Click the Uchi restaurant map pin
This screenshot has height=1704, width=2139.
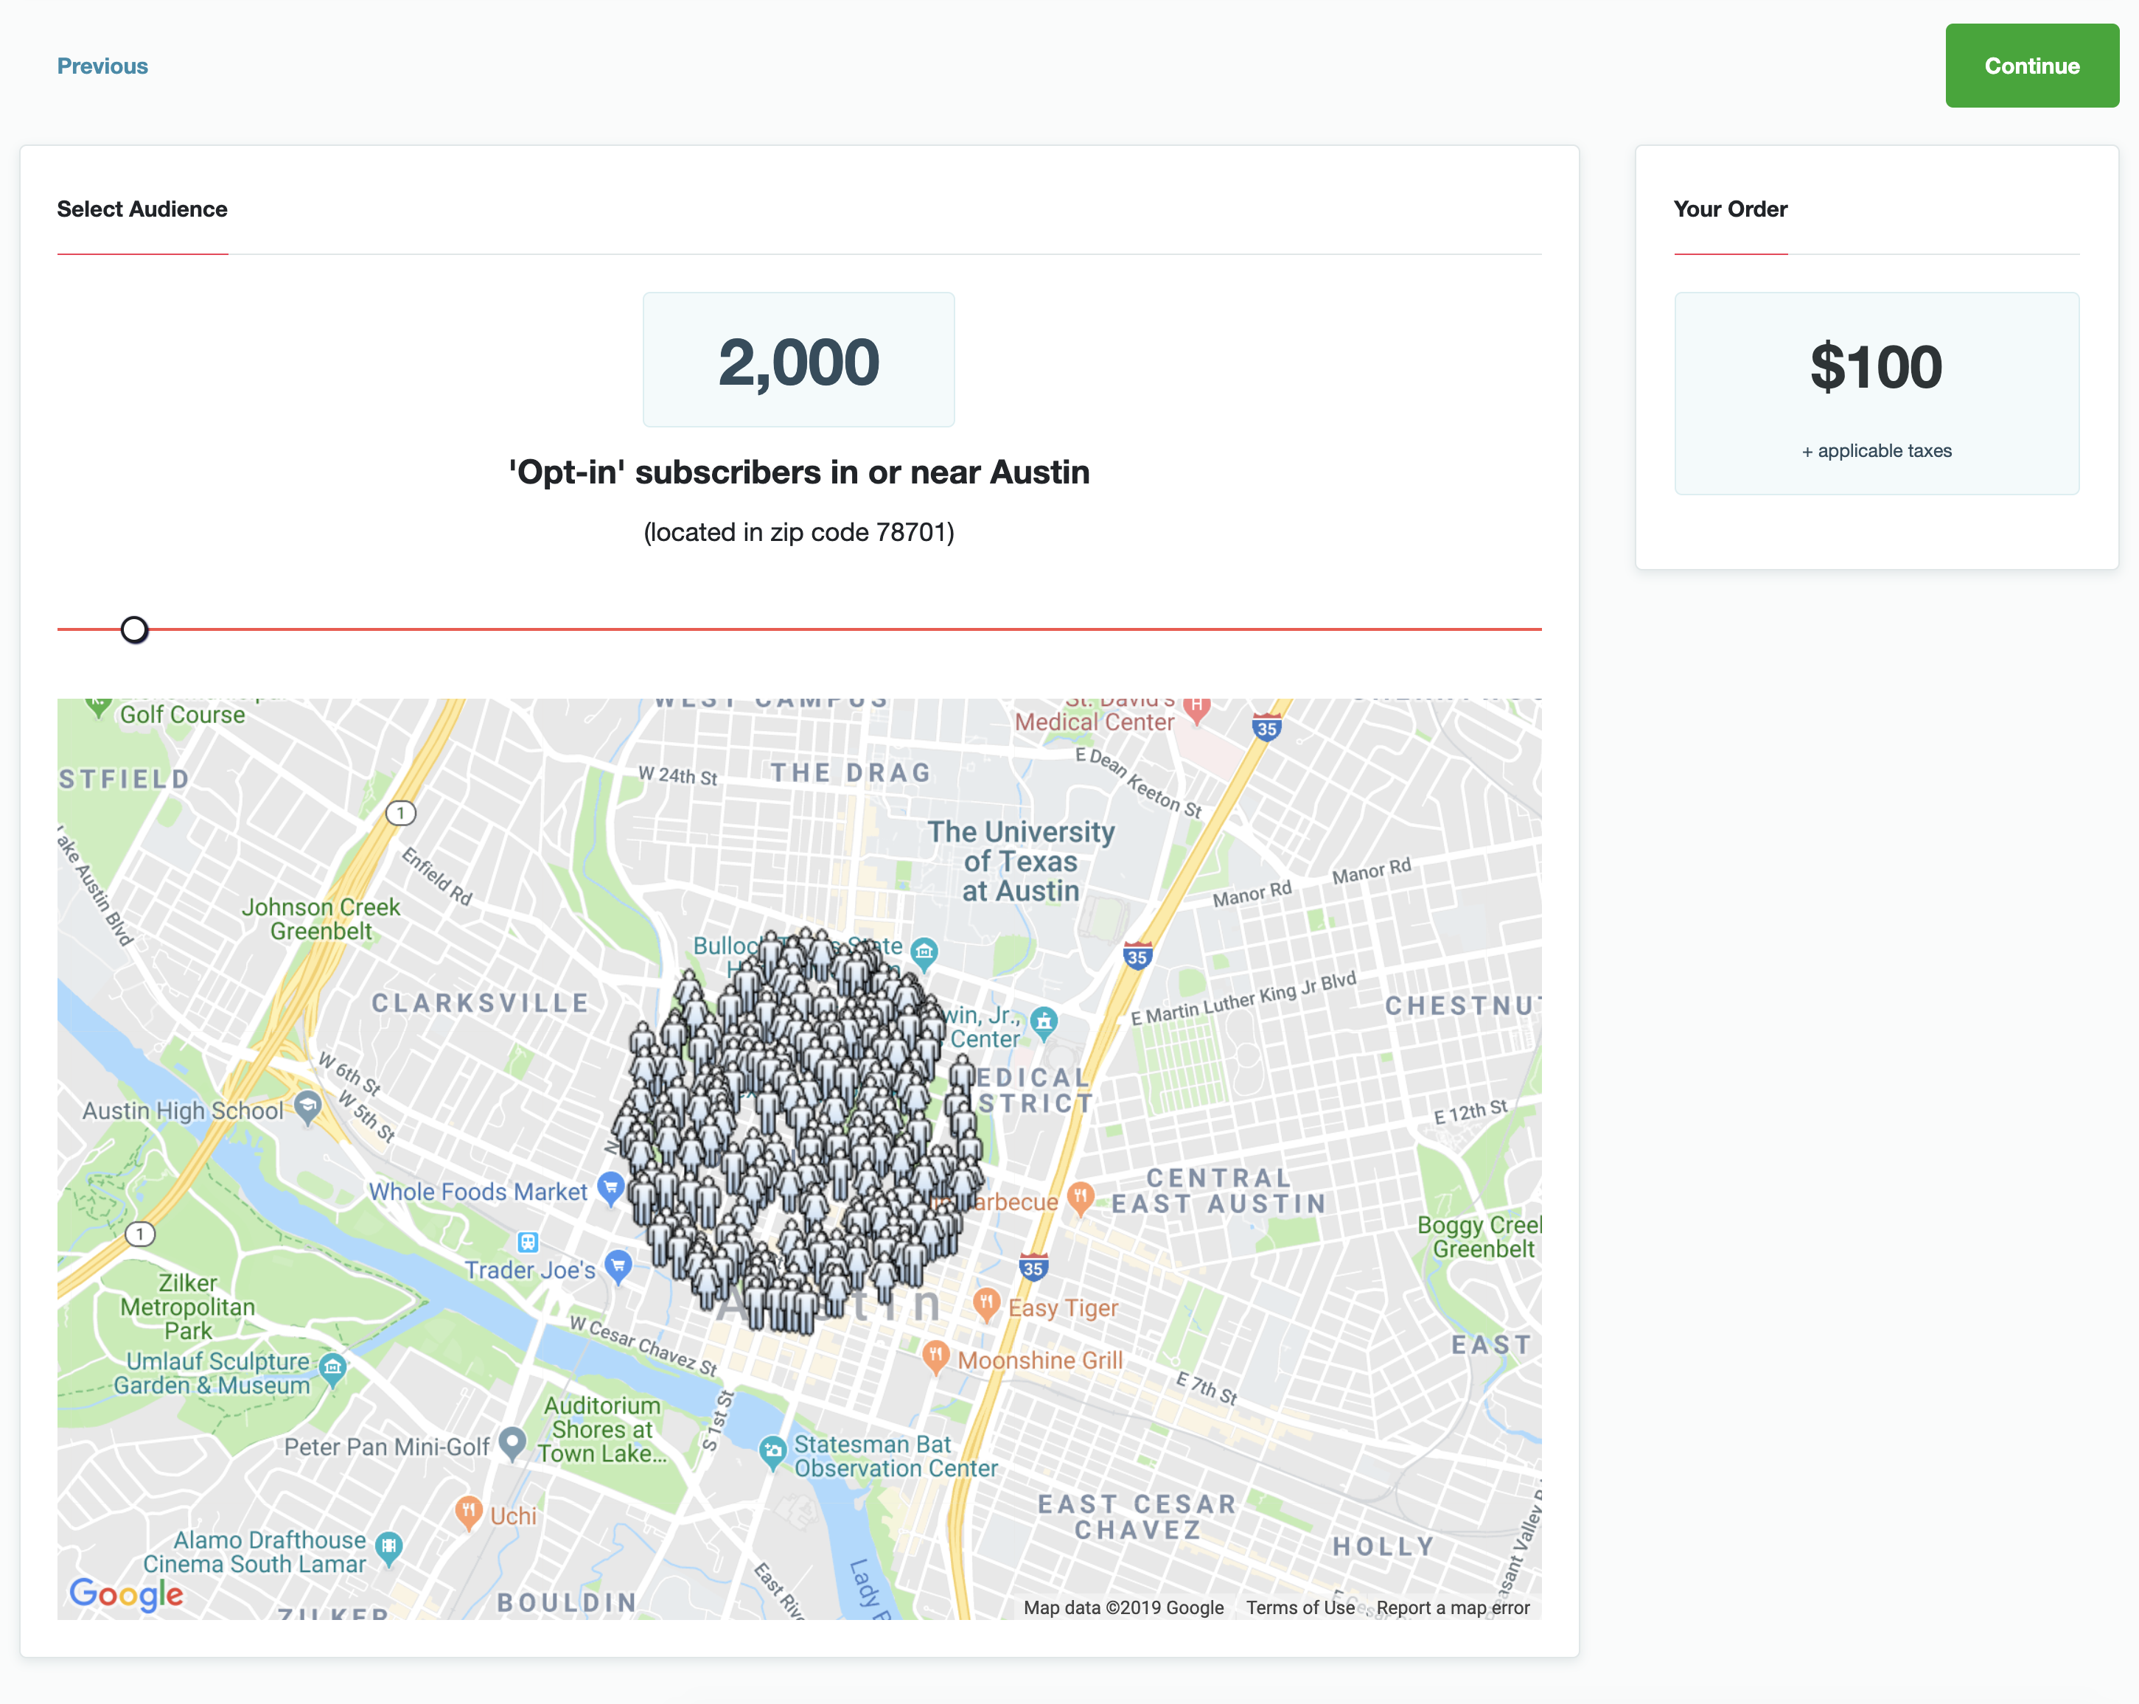click(468, 1512)
